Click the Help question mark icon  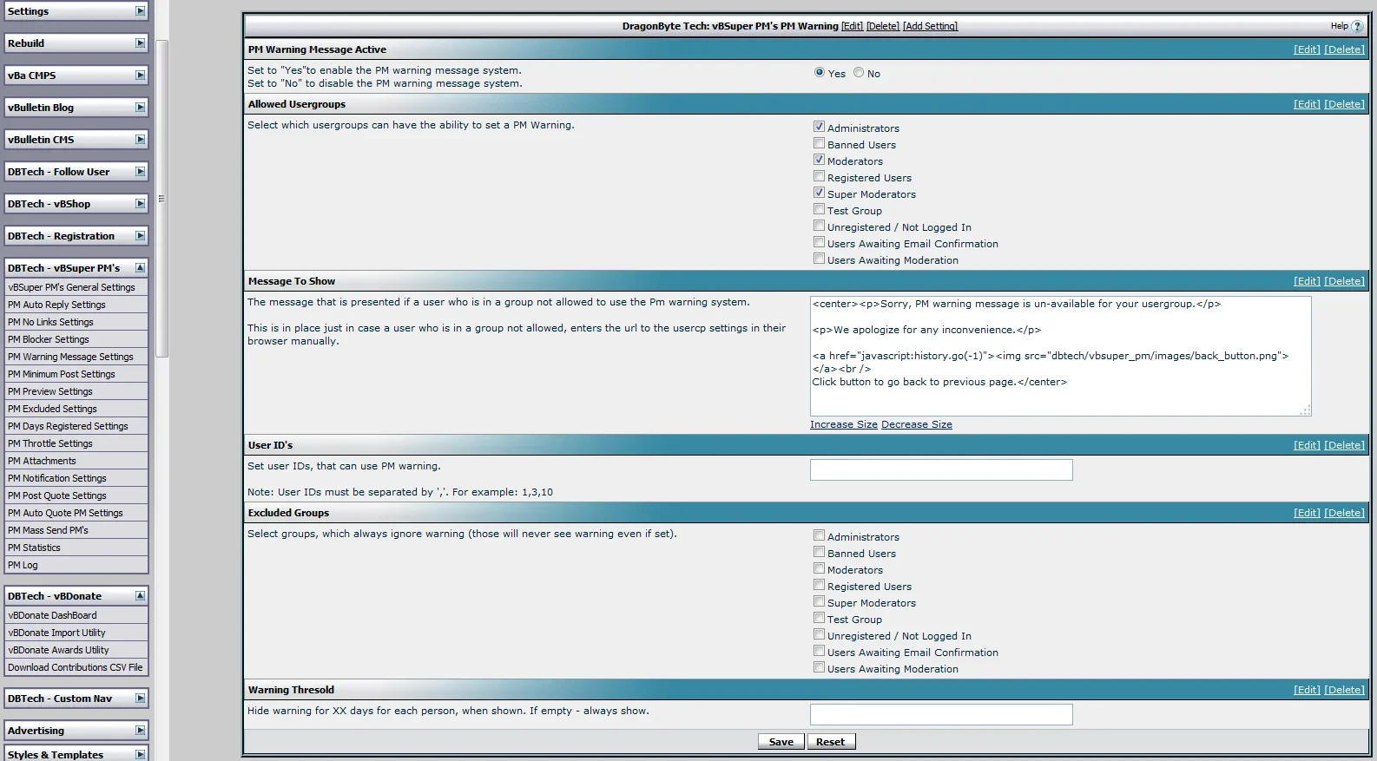tap(1357, 26)
